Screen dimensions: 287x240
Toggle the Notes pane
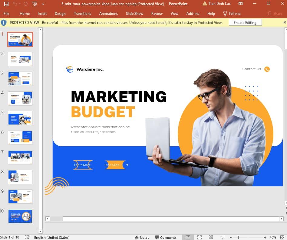142,238
